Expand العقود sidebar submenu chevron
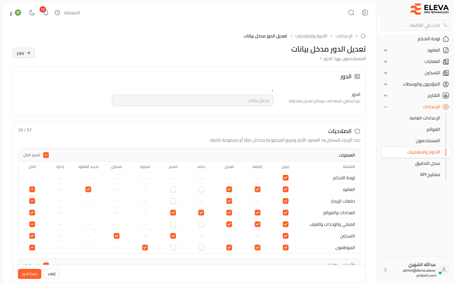454x283 pixels. pos(386,50)
